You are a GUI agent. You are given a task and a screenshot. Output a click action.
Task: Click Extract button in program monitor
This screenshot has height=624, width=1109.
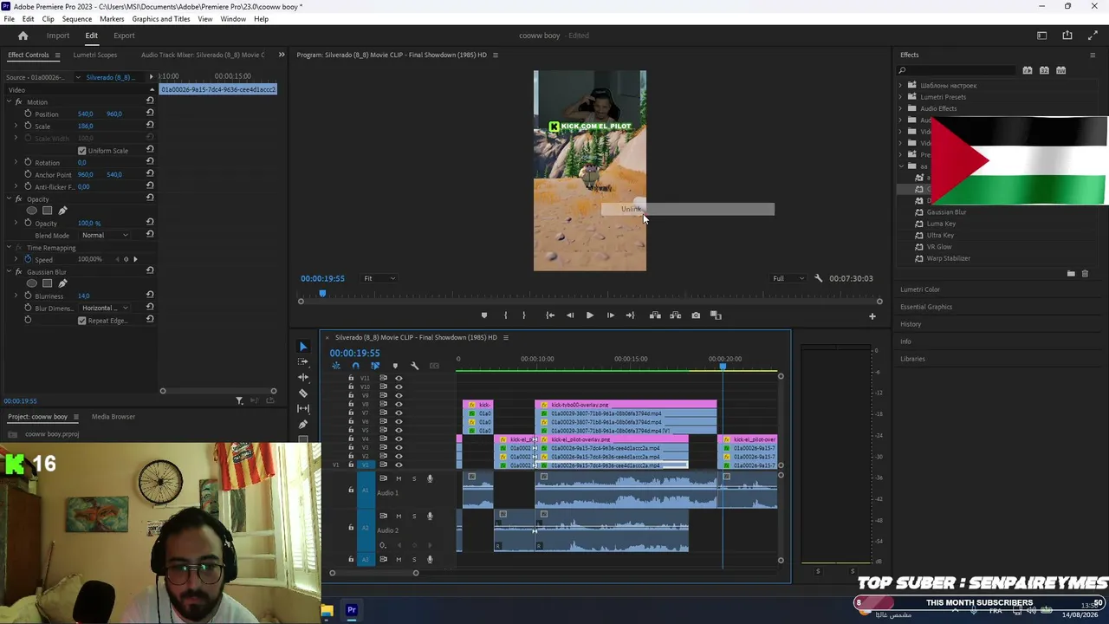point(676,315)
